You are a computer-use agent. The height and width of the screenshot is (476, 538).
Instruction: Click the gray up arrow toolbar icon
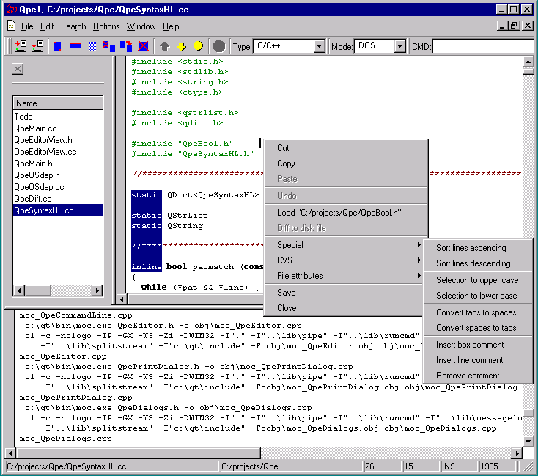click(165, 46)
